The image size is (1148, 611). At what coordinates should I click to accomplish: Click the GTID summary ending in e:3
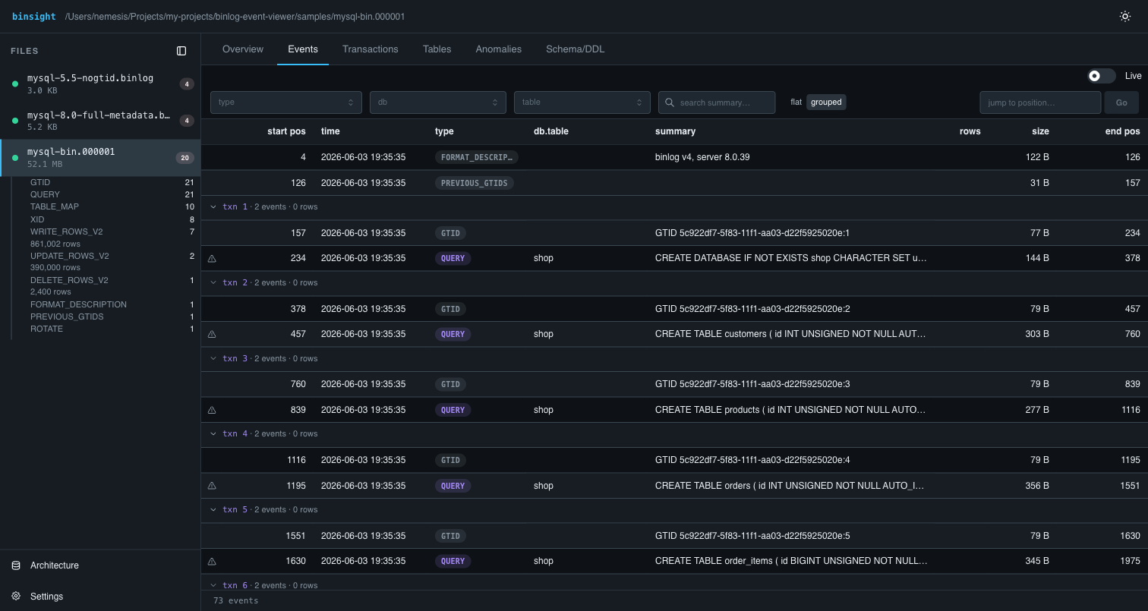(752, 384)
